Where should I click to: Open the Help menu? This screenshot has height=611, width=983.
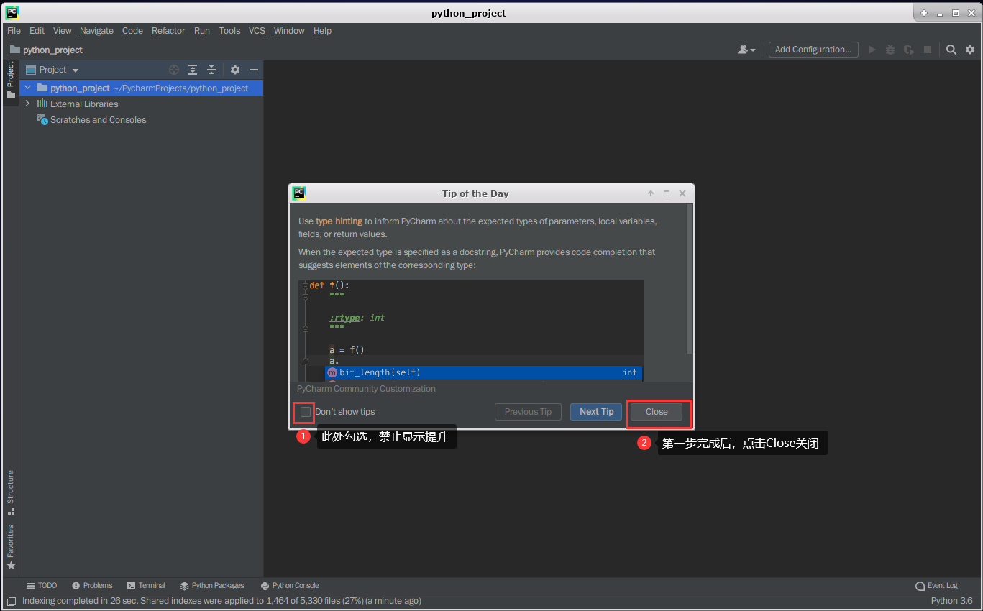click(322, 31)
